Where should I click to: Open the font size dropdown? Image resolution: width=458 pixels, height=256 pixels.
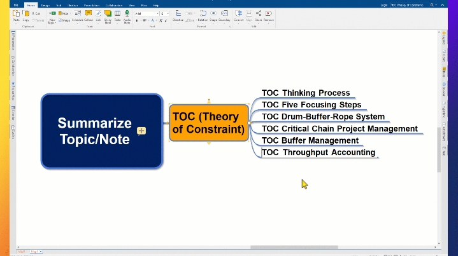point(168,13)
